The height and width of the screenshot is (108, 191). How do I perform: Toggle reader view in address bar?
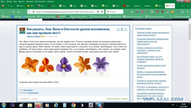tap(98, 12)
